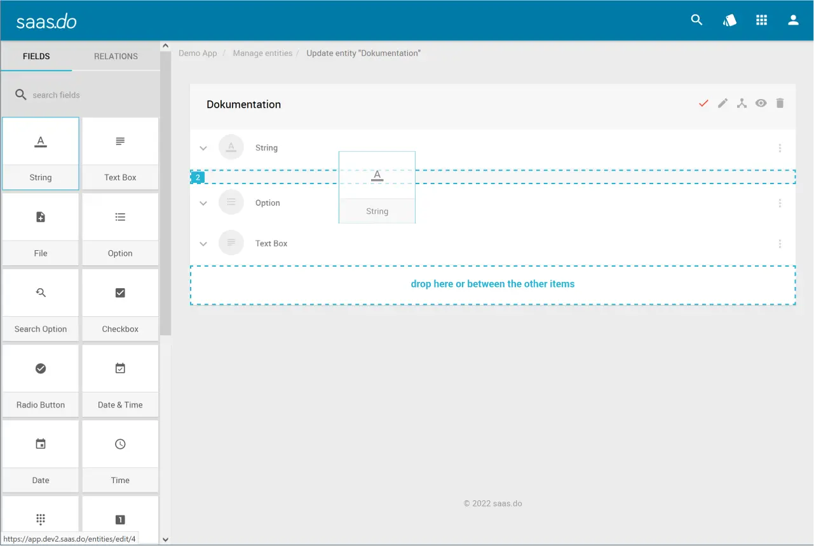814x546 pixels.
Task: Click the pencil edit icon for Dokumentation
Action: (x=722, y=103)
